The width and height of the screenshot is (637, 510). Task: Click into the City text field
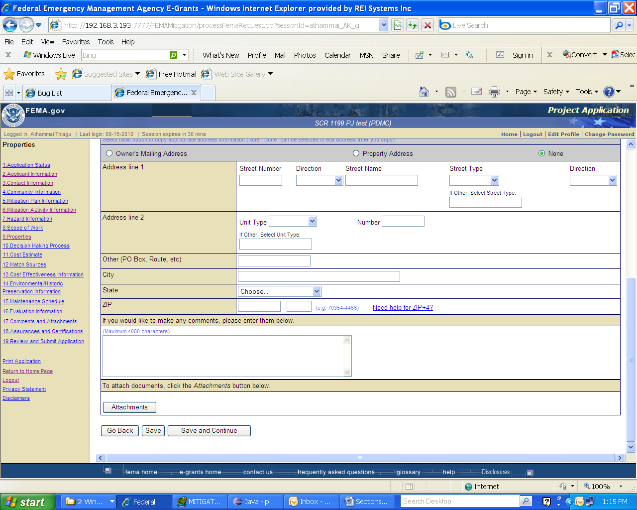pos(318,276)
